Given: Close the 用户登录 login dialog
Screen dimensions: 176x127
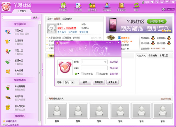Looking at the screenshot, I should pyautogui.click(x=119, y=42).
